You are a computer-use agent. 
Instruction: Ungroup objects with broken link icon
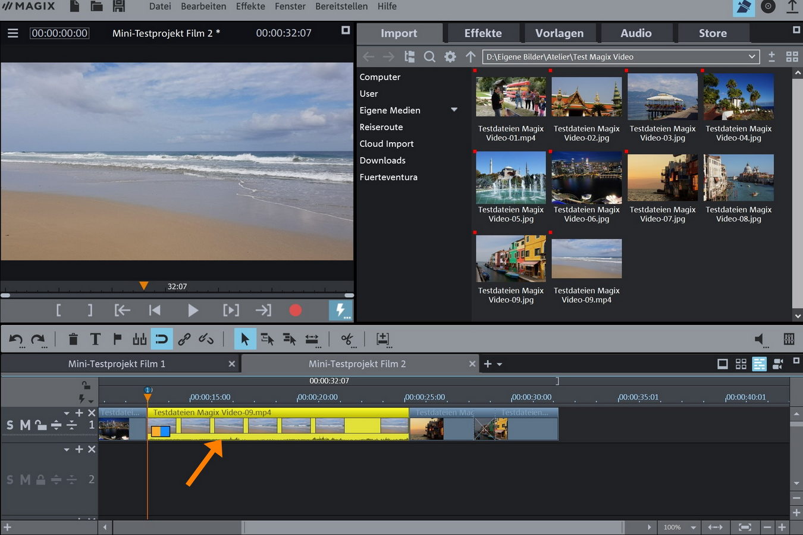pyautogui.click(x=206, y=339)
